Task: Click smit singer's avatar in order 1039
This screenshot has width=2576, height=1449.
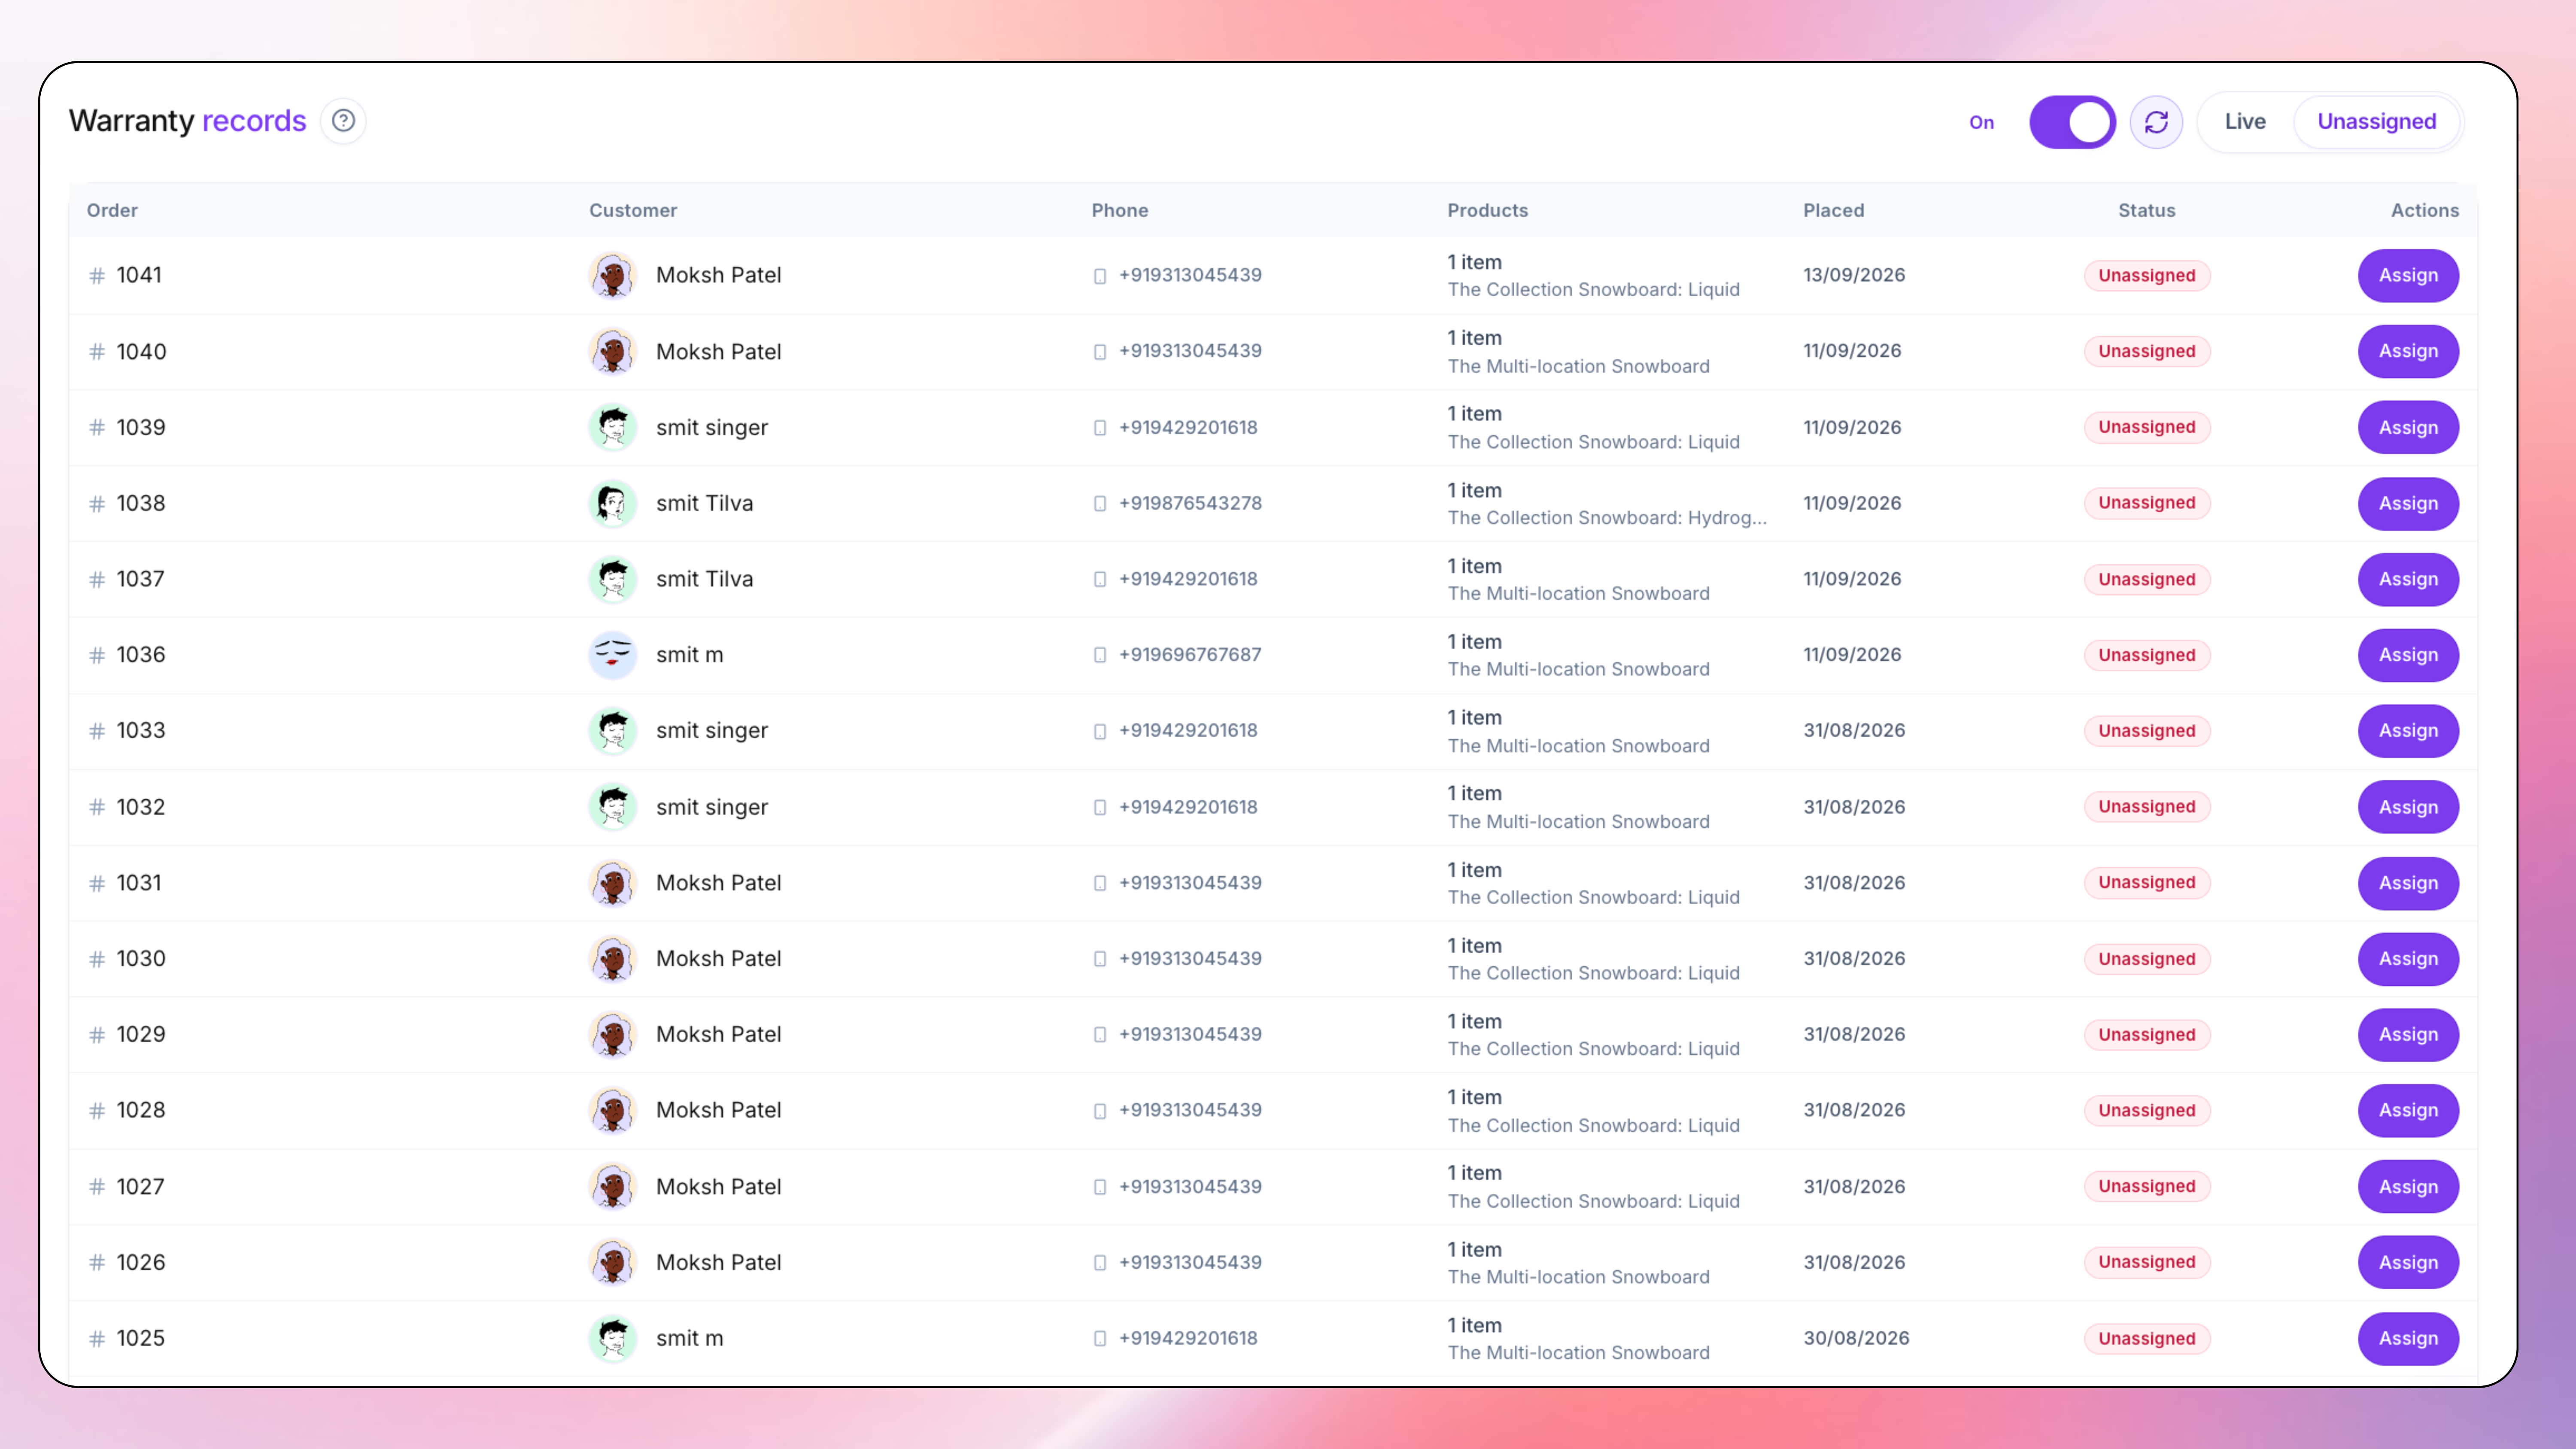Action: (x=613, y=427)
